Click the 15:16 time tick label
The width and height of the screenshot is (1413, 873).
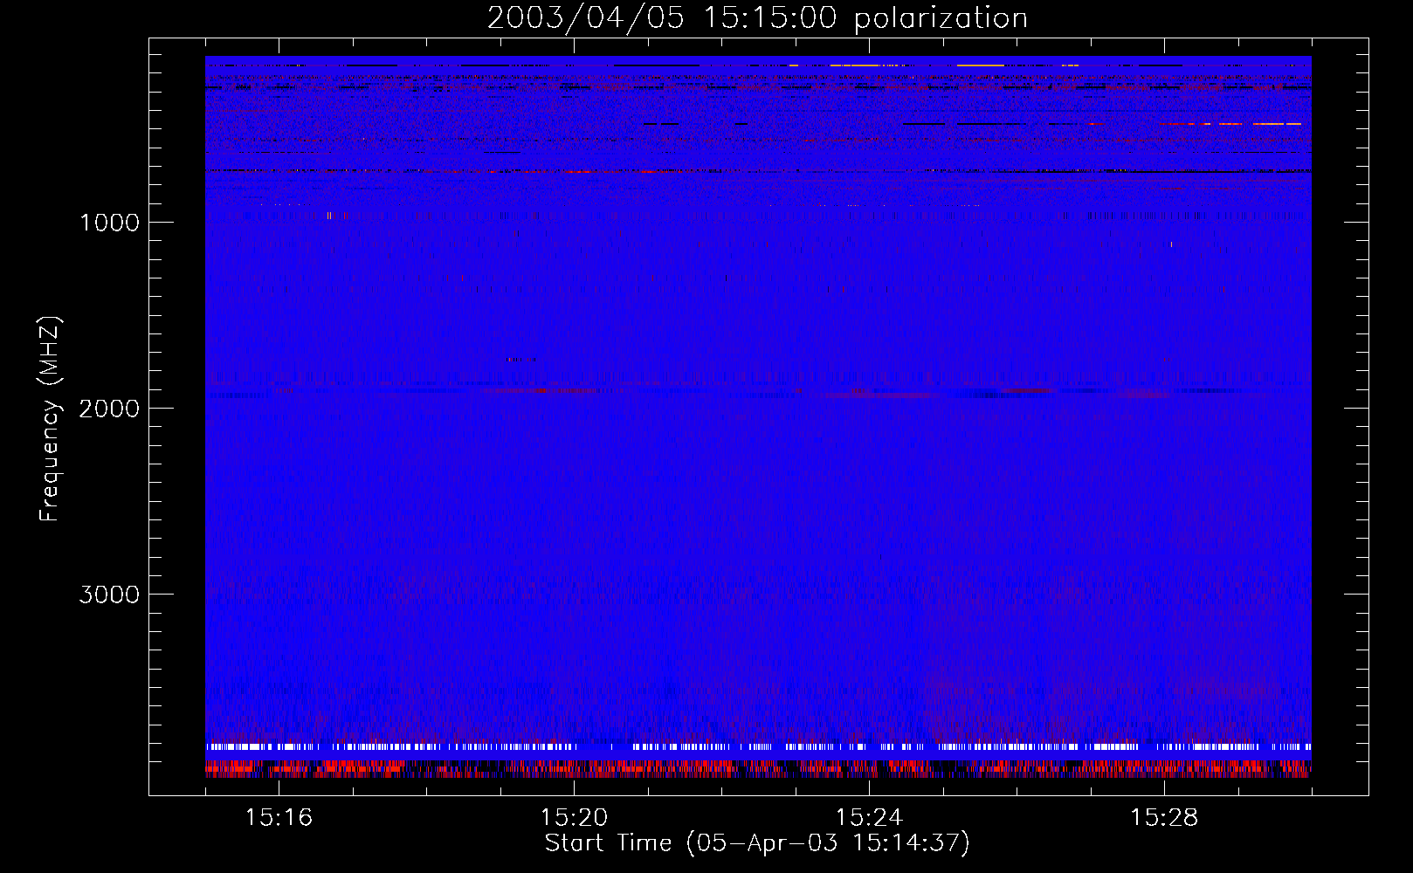pos(279,817)
